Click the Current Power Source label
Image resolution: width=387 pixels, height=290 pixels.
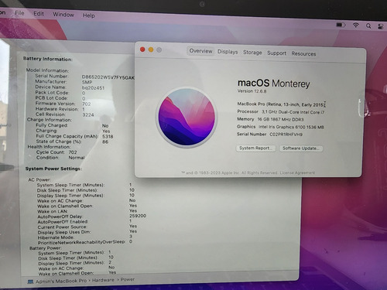(62, 227)
